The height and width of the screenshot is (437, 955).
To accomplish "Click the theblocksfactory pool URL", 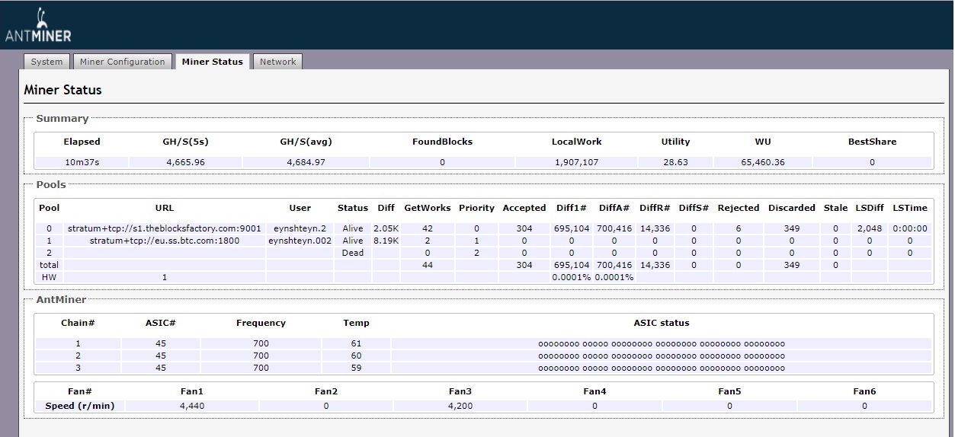I will pyautogui.click(x=164, y=228).
